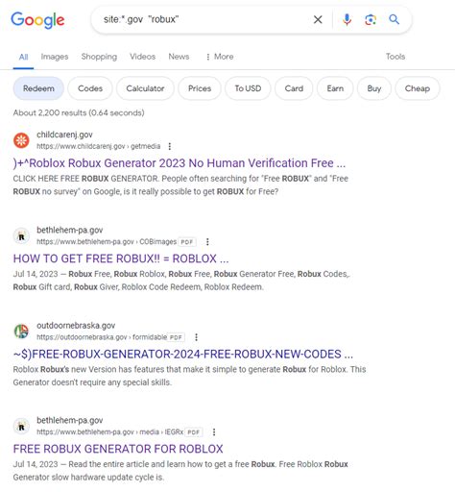Open options menu for childcarenj.gov result
The height and width of the screenshot is (492, 455).
pyautogui.click(x=170, y=146)
